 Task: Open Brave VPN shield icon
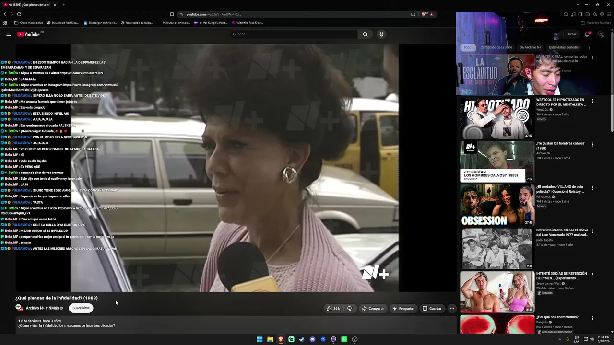point(602,14)
